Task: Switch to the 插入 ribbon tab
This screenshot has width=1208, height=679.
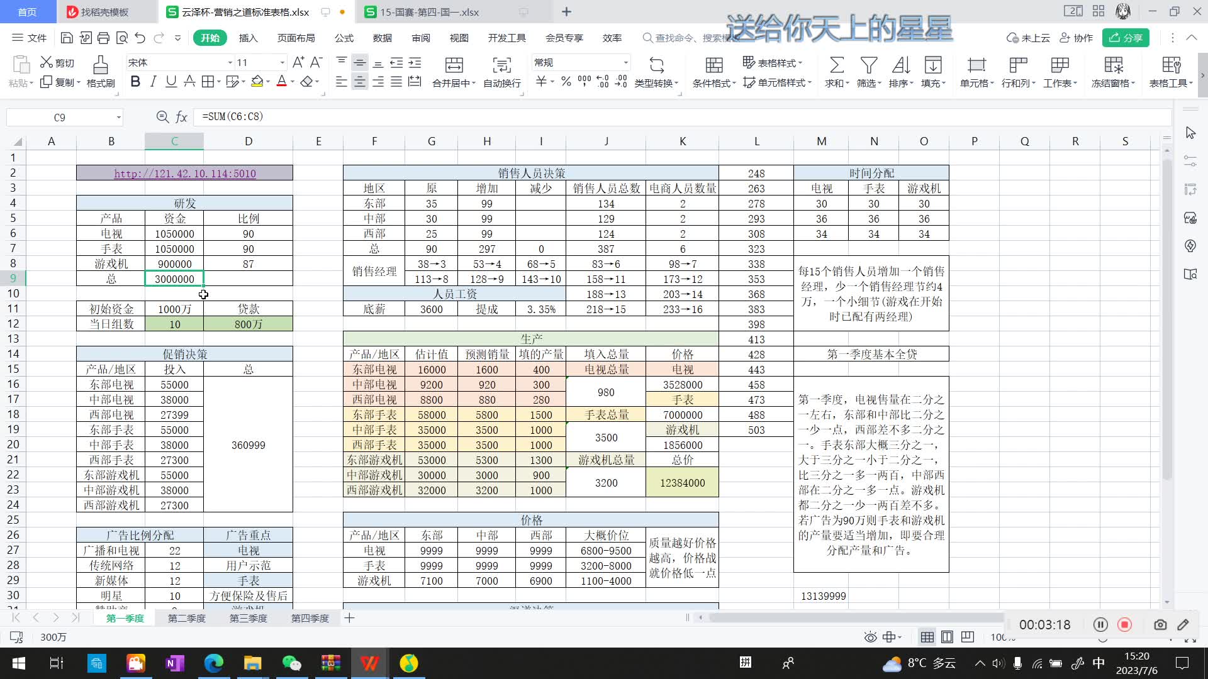Action: (x=249, y=38)
